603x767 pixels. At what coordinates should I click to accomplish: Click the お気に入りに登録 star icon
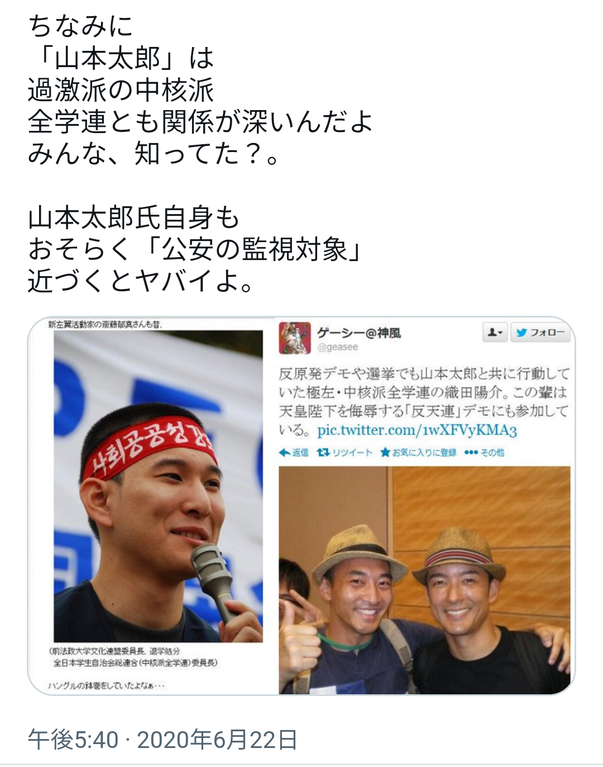385,452
